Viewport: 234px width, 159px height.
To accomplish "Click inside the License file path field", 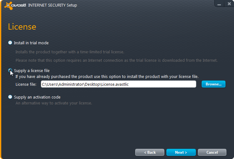I will point(119,84).
